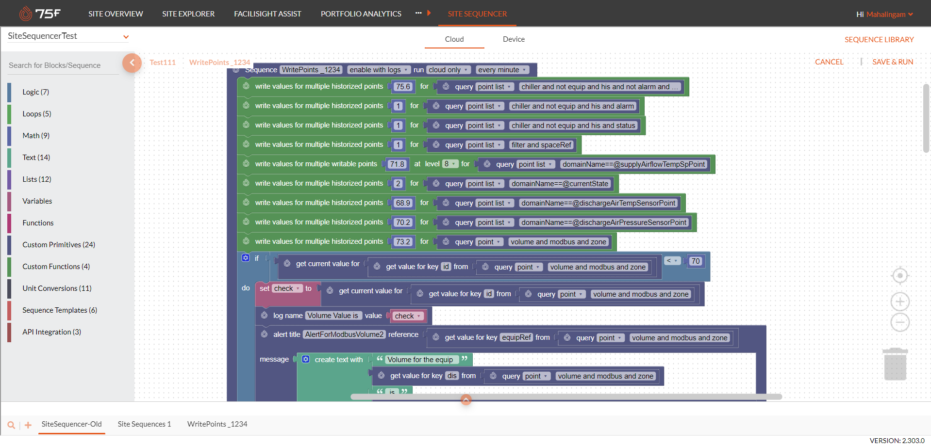Image resolution: width=931 pixels, height=445 pixels.
Task: Click the value field 75.6
Action: pos(403,87)
